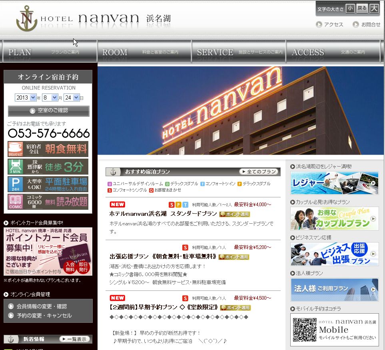
Task: Open the 法人様ご利用プラン banner
Action: coord(334,290)
